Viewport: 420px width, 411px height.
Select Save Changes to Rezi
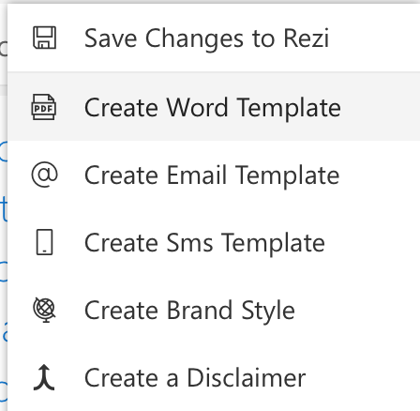coord(214,38)
